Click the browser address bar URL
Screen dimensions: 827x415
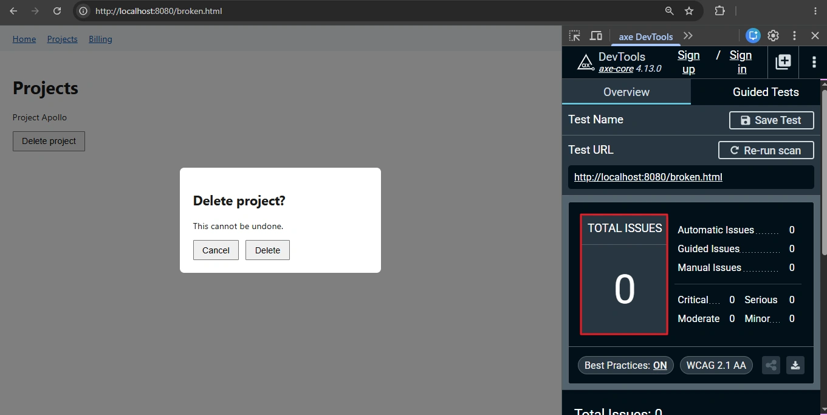click(159, 11)
